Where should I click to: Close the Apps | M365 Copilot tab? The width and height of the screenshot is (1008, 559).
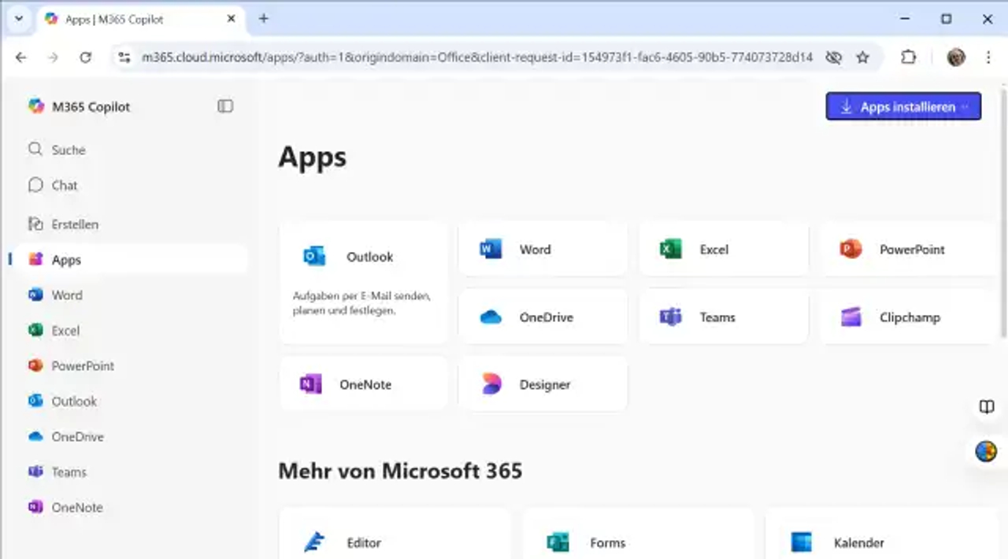(x=232, y=19)
